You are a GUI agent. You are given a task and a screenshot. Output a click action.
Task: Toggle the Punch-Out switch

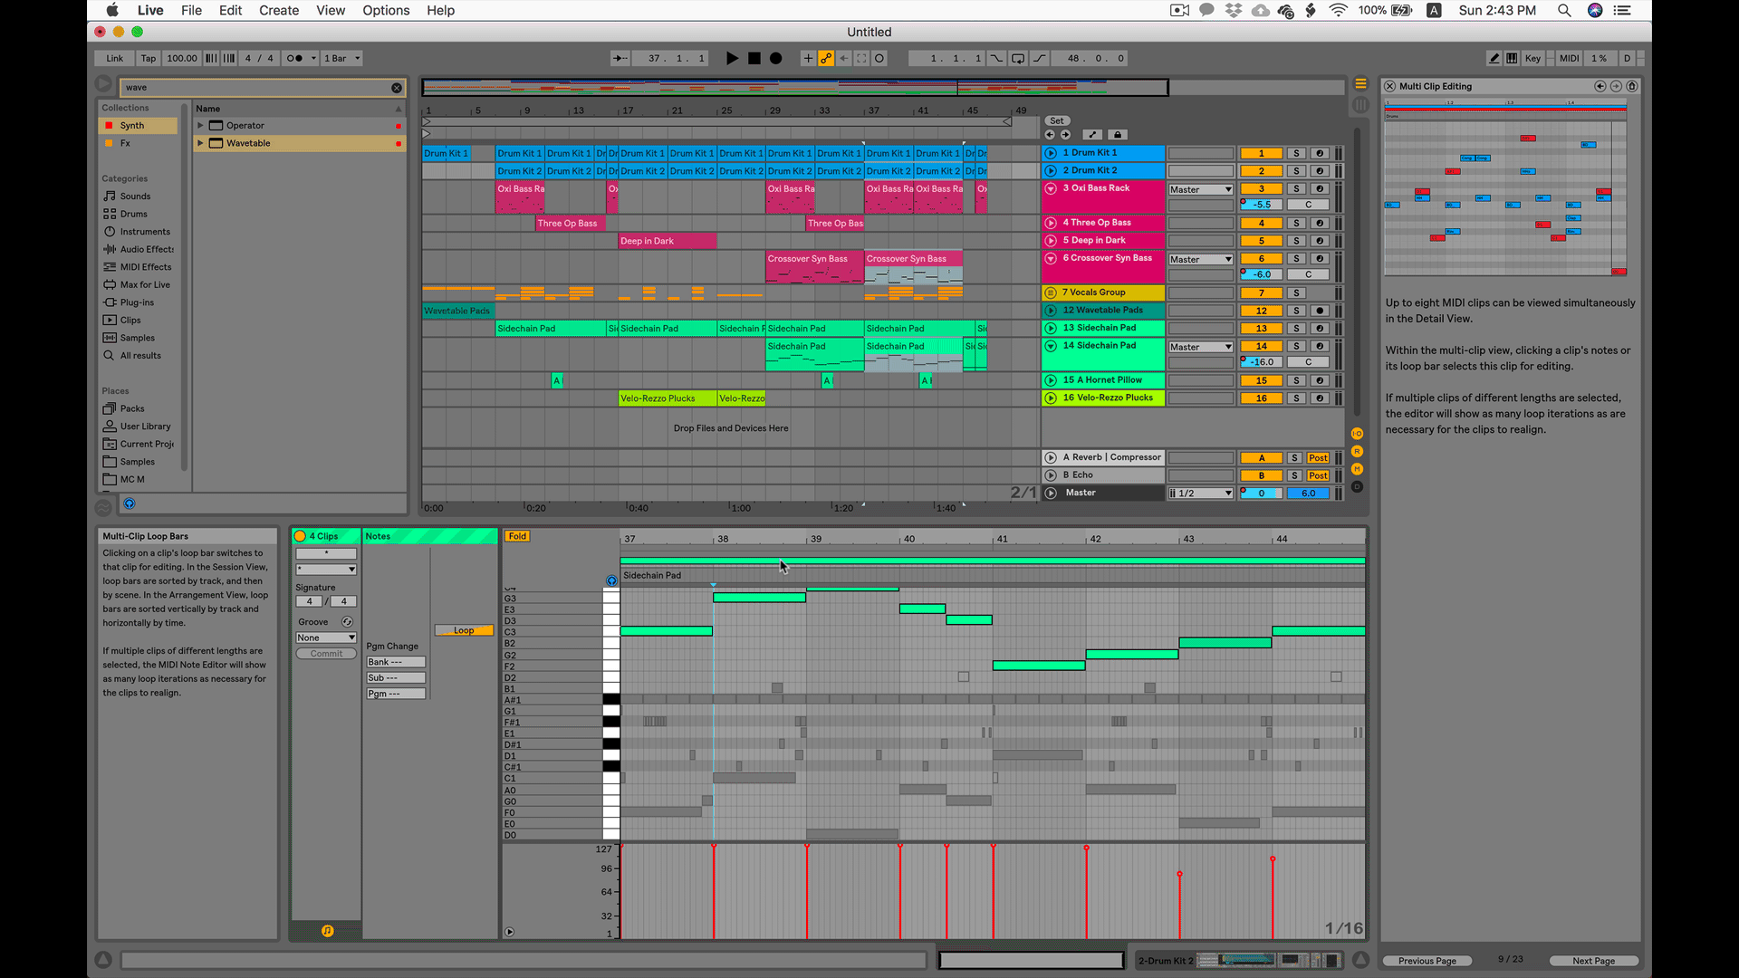click(1040, 58)
